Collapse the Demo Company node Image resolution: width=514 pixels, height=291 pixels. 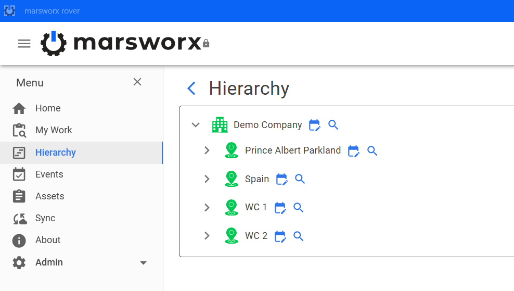click(x=196, y=125)
